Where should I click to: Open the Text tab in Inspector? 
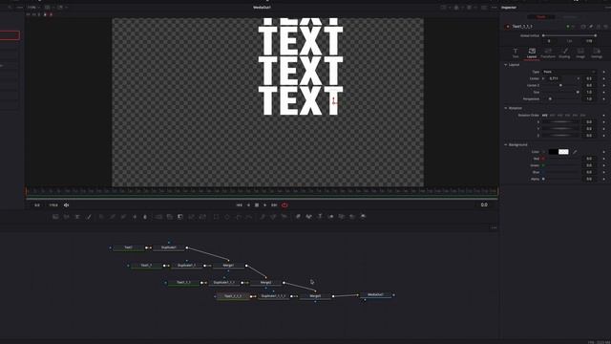516,54
